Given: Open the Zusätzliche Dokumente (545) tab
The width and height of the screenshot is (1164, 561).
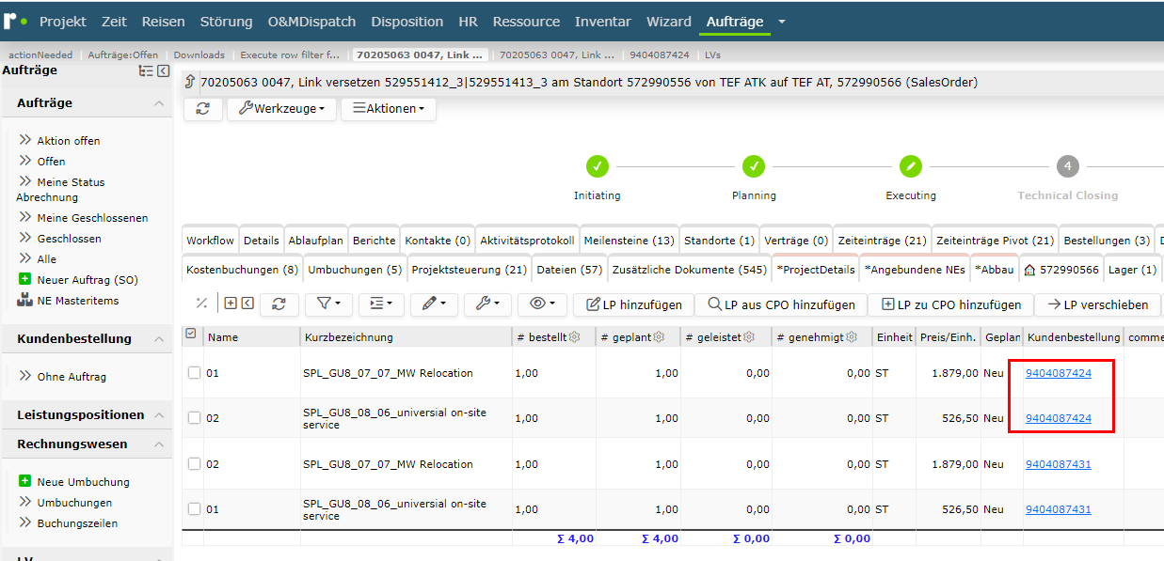Looking at the screenshot, I should [x=690, y=270].
